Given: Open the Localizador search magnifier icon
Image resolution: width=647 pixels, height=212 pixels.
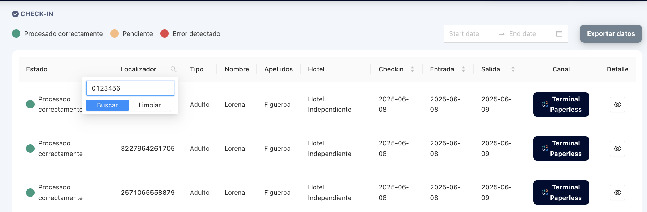Looking at the screenshot, I should click(x=173, y=69).
